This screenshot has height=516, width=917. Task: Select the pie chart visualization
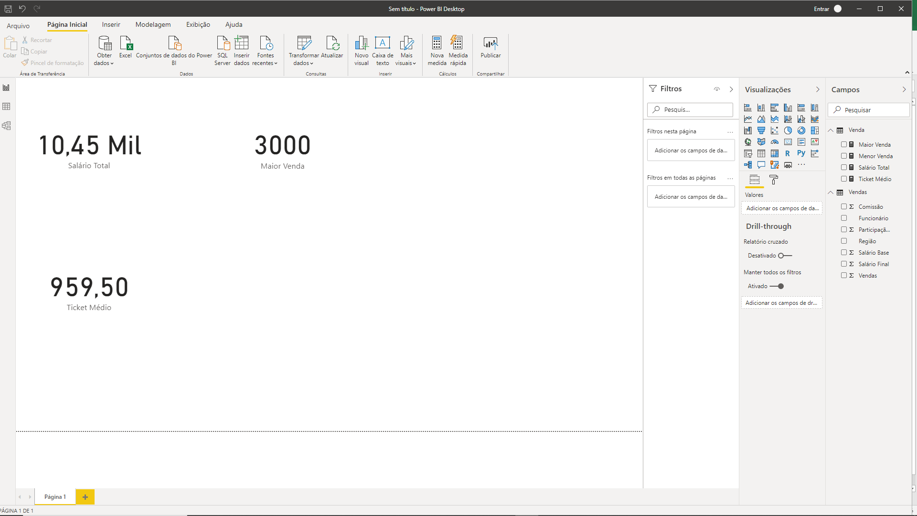tap(788, 130)
